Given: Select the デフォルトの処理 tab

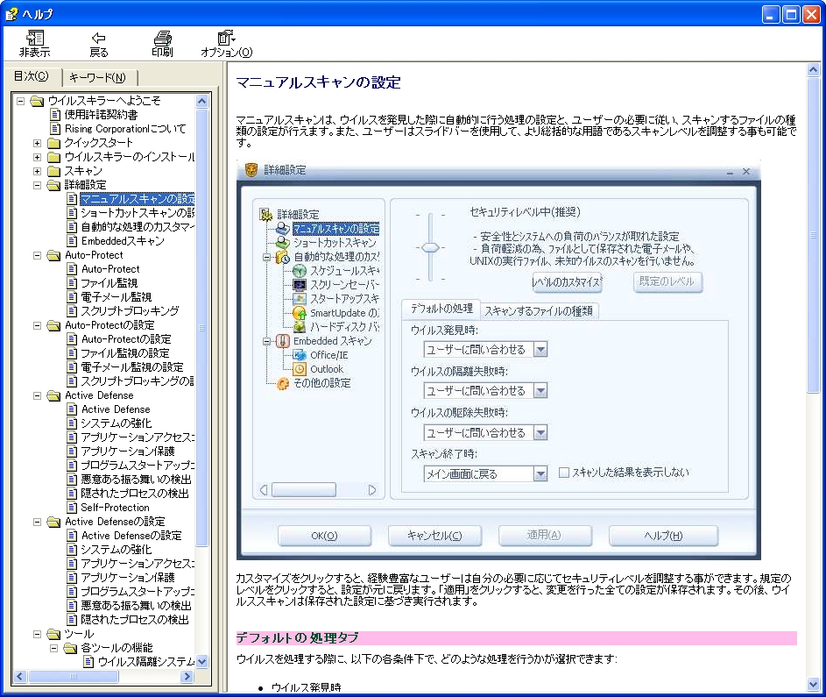Looking at the screenshot, I should (x=441, y=309).
